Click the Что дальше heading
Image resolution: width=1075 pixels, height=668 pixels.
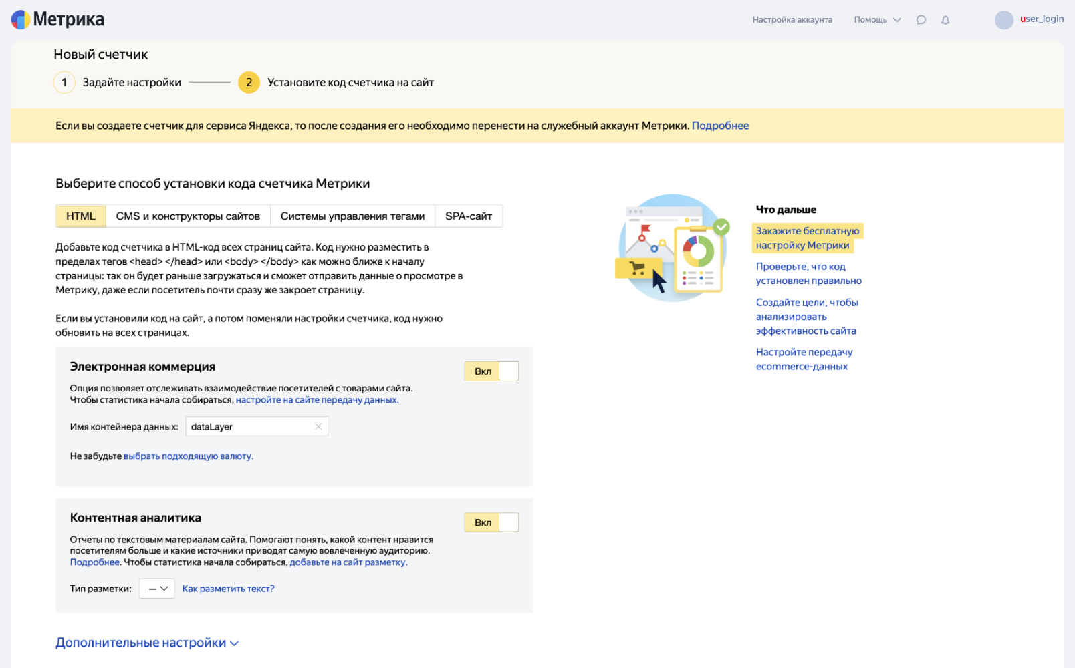click(x=786, y=210)
